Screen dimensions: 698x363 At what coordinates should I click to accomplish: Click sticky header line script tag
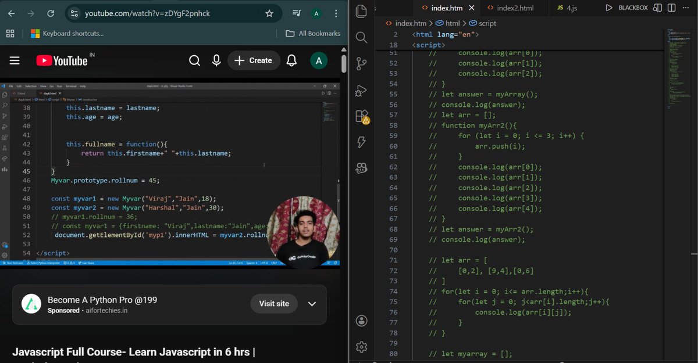429,45
